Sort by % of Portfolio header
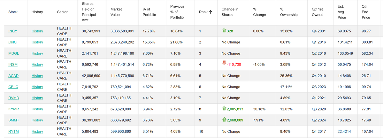 pyautogui.click(x=149, y=12)
